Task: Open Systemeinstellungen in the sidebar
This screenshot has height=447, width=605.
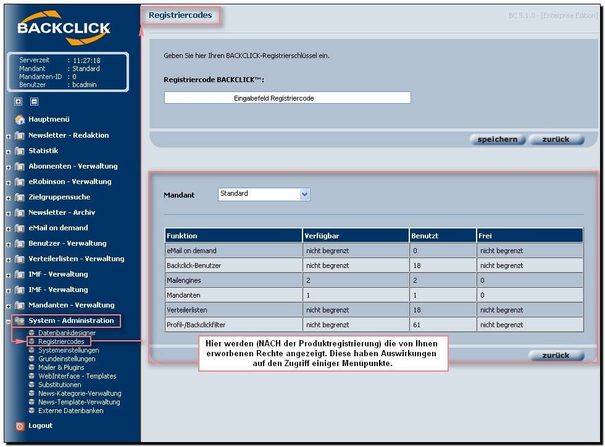Action: point(68,350)
